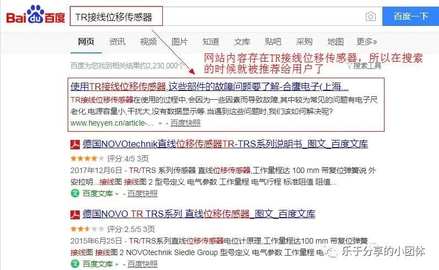Open the 图片 tab

(179, 42)
